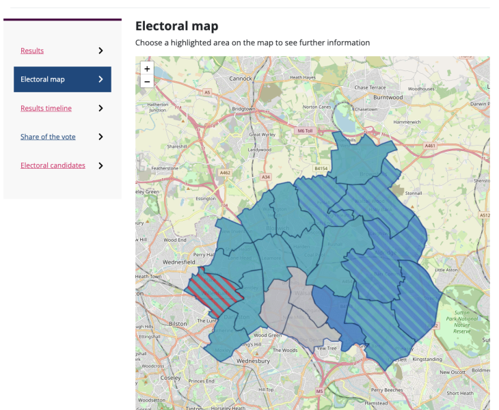The image size is (499, 410).
Task: Open the Results timeline link
Action: tap(46, 108)
